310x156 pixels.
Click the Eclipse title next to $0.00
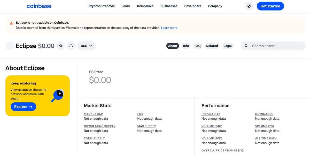[26, 46]
